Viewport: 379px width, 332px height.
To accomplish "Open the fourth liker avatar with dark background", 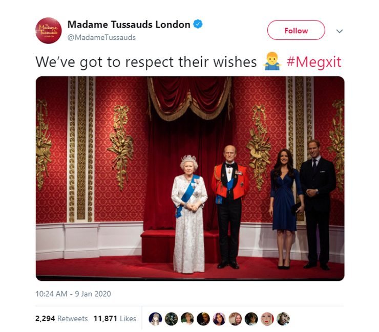I will (203, 319).
